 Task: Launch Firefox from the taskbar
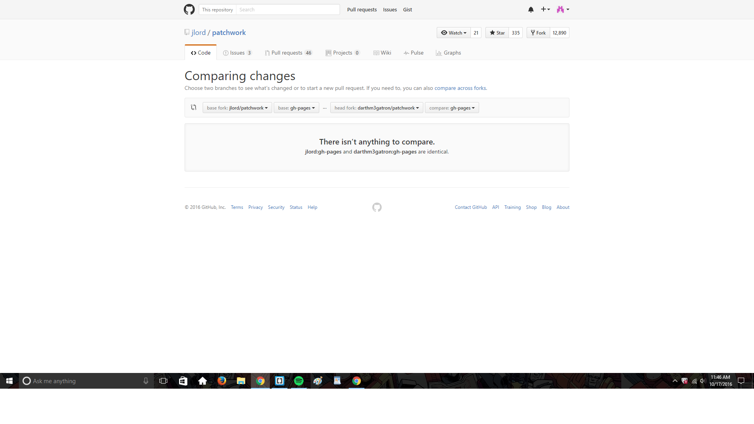click(222, 381)
